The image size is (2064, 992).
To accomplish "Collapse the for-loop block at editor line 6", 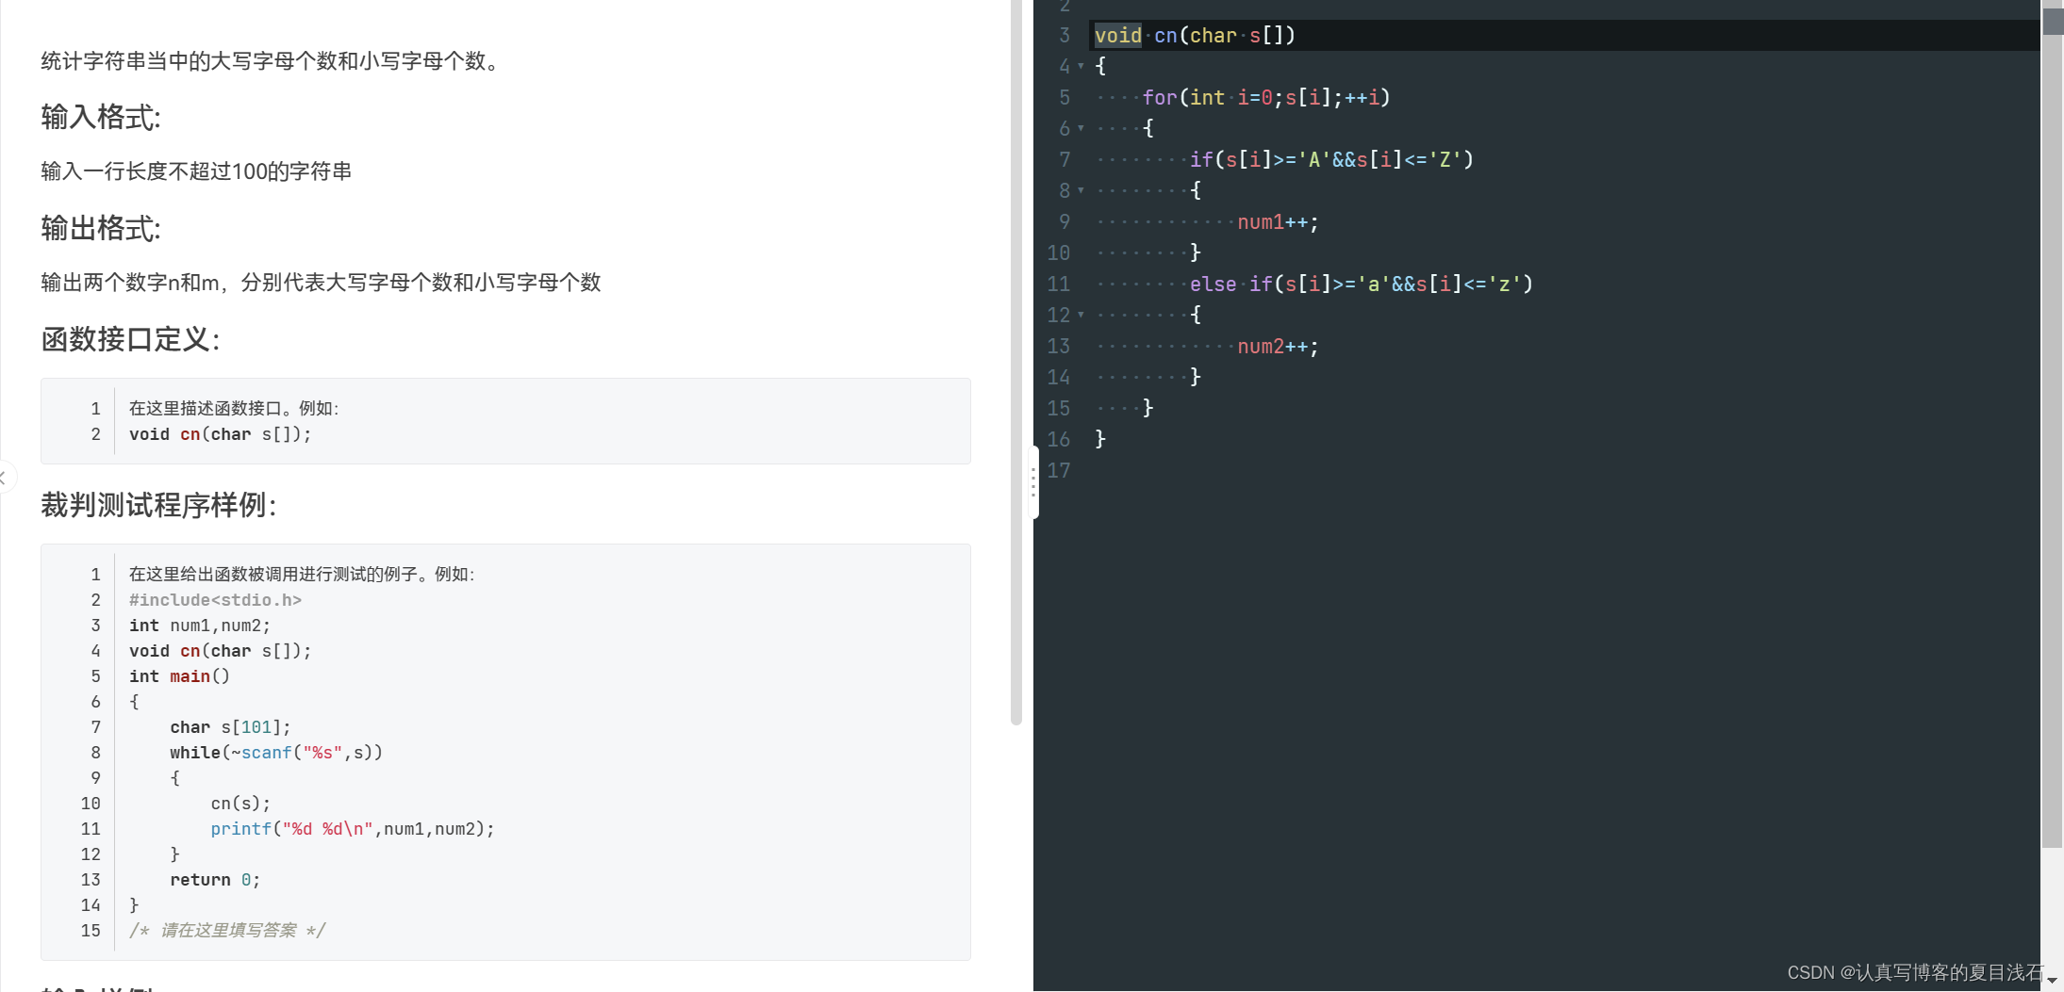I will coord(1081,128).
